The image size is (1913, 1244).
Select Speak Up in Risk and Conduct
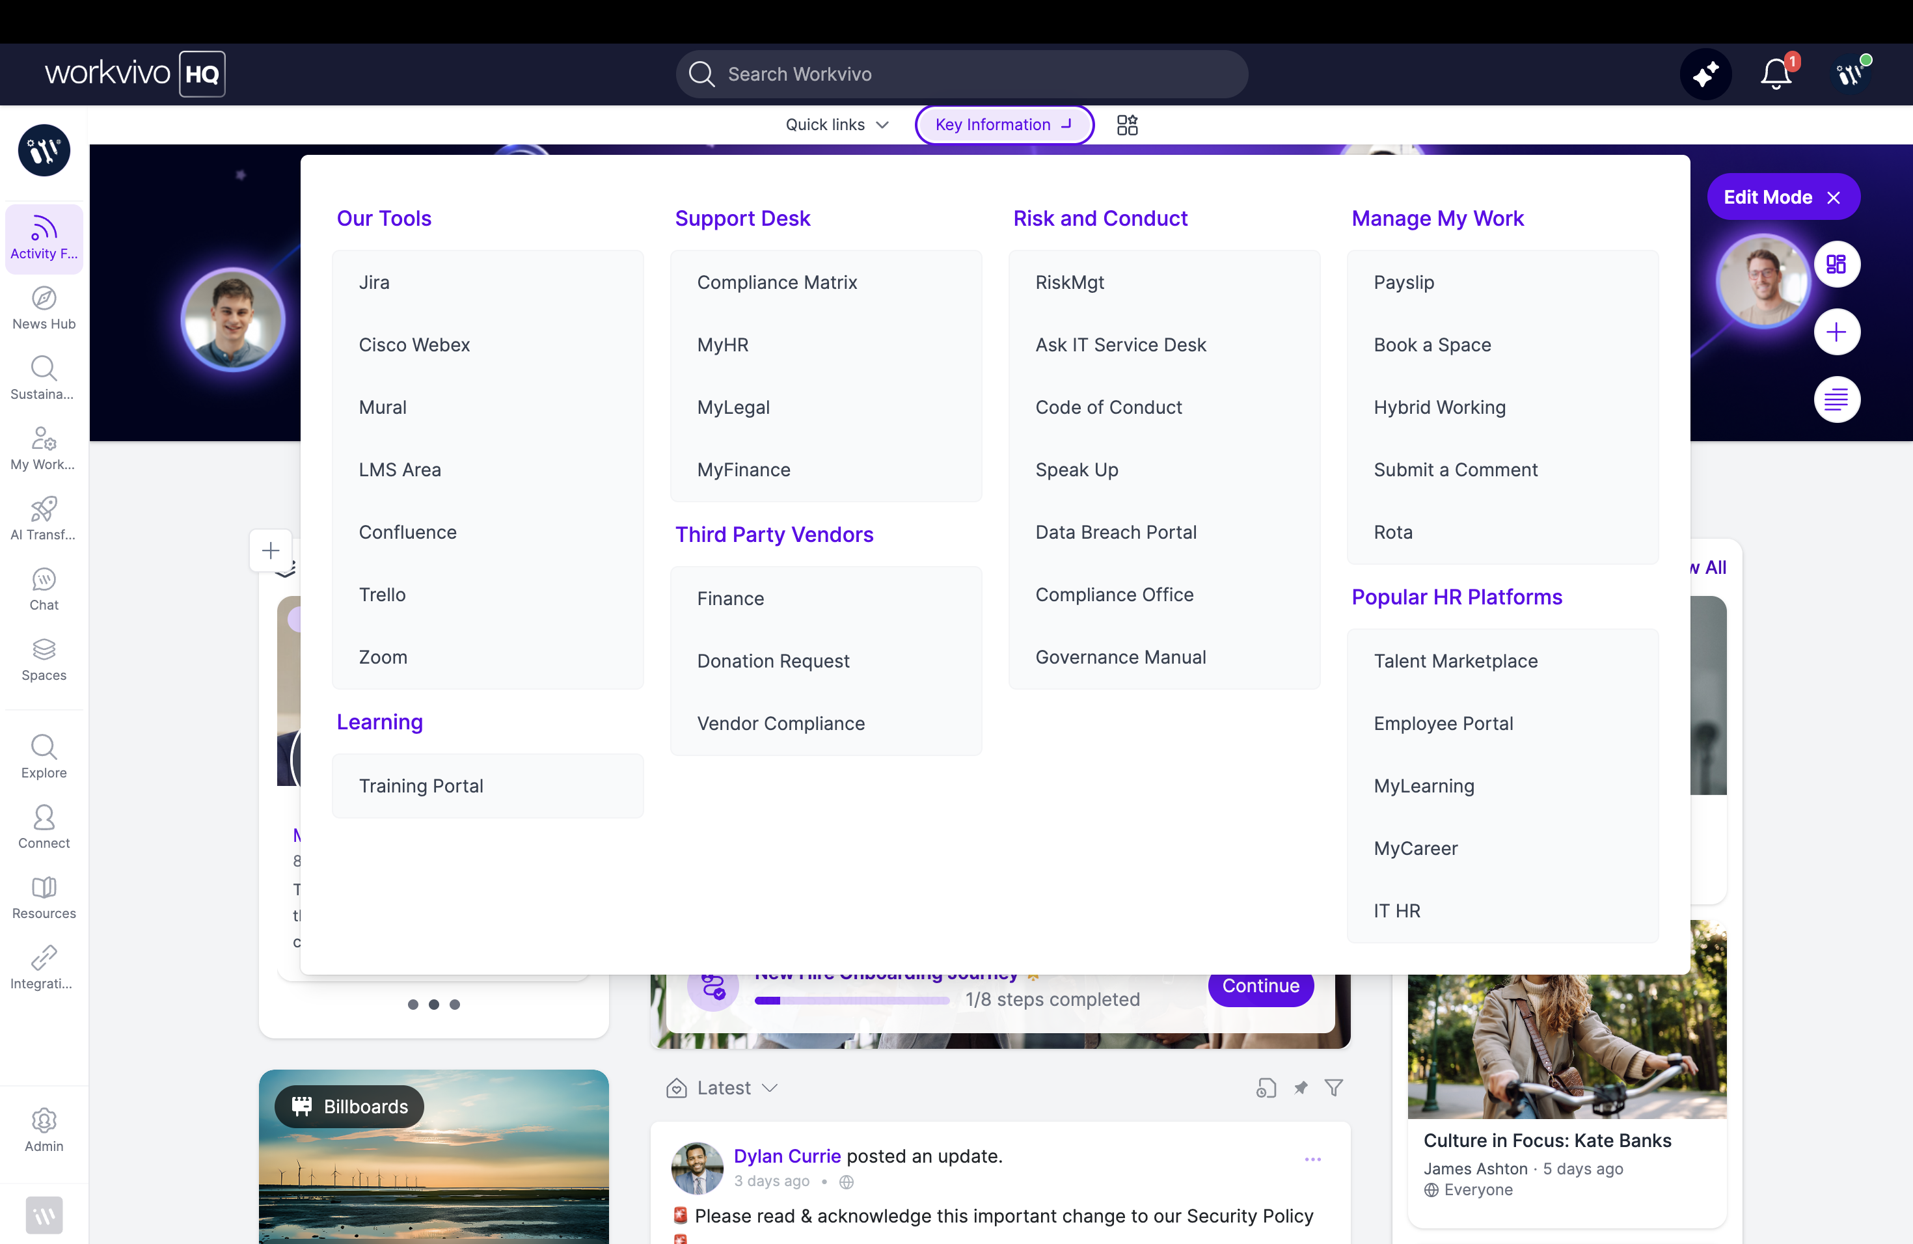pyautogui.click(x=1165, y=469)
